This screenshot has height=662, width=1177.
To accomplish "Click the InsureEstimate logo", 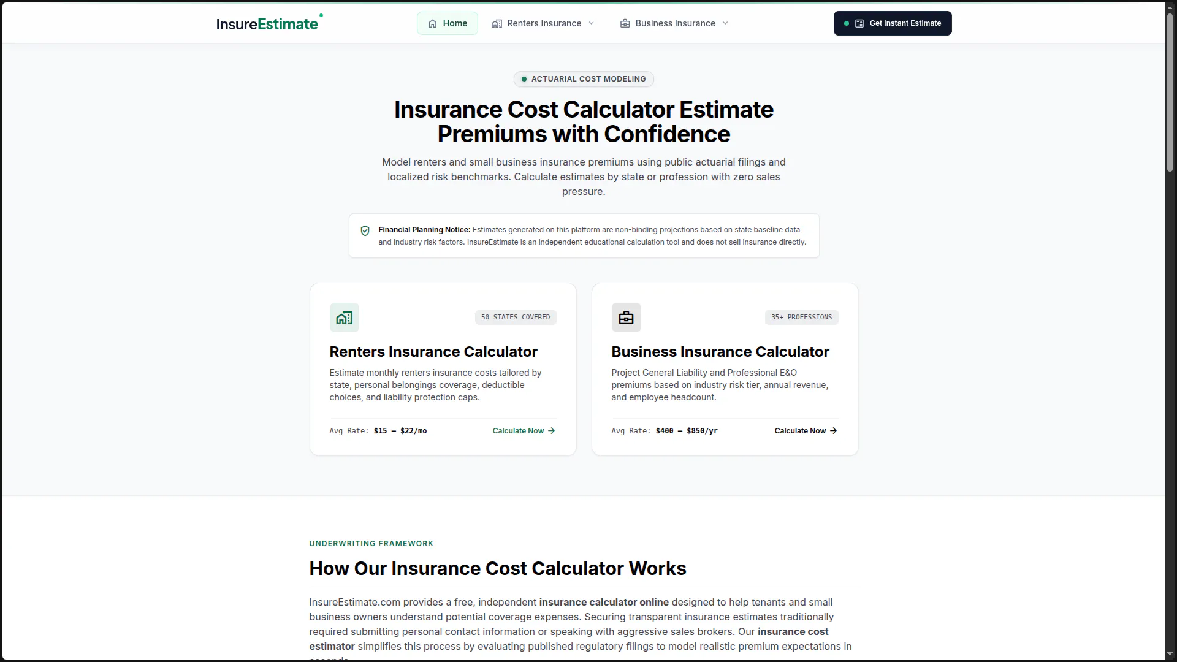I will [x=269, y=23].
